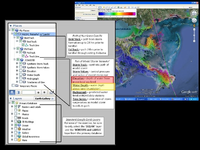Image resolution: width=200 pixels, height=150 pixels.
Task: Click the 3D Buildings layer icon
Action: [x=19, y=122]
